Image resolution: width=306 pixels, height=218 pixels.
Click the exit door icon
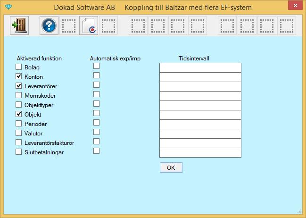tap(19, 25)
